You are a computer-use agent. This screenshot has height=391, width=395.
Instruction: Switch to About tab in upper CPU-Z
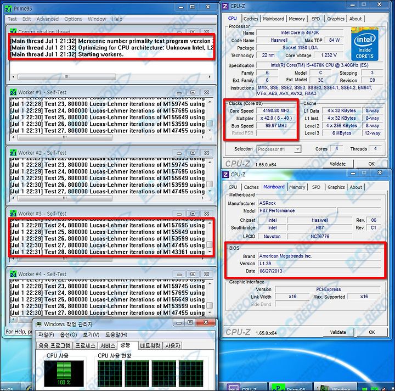[355, 19]
